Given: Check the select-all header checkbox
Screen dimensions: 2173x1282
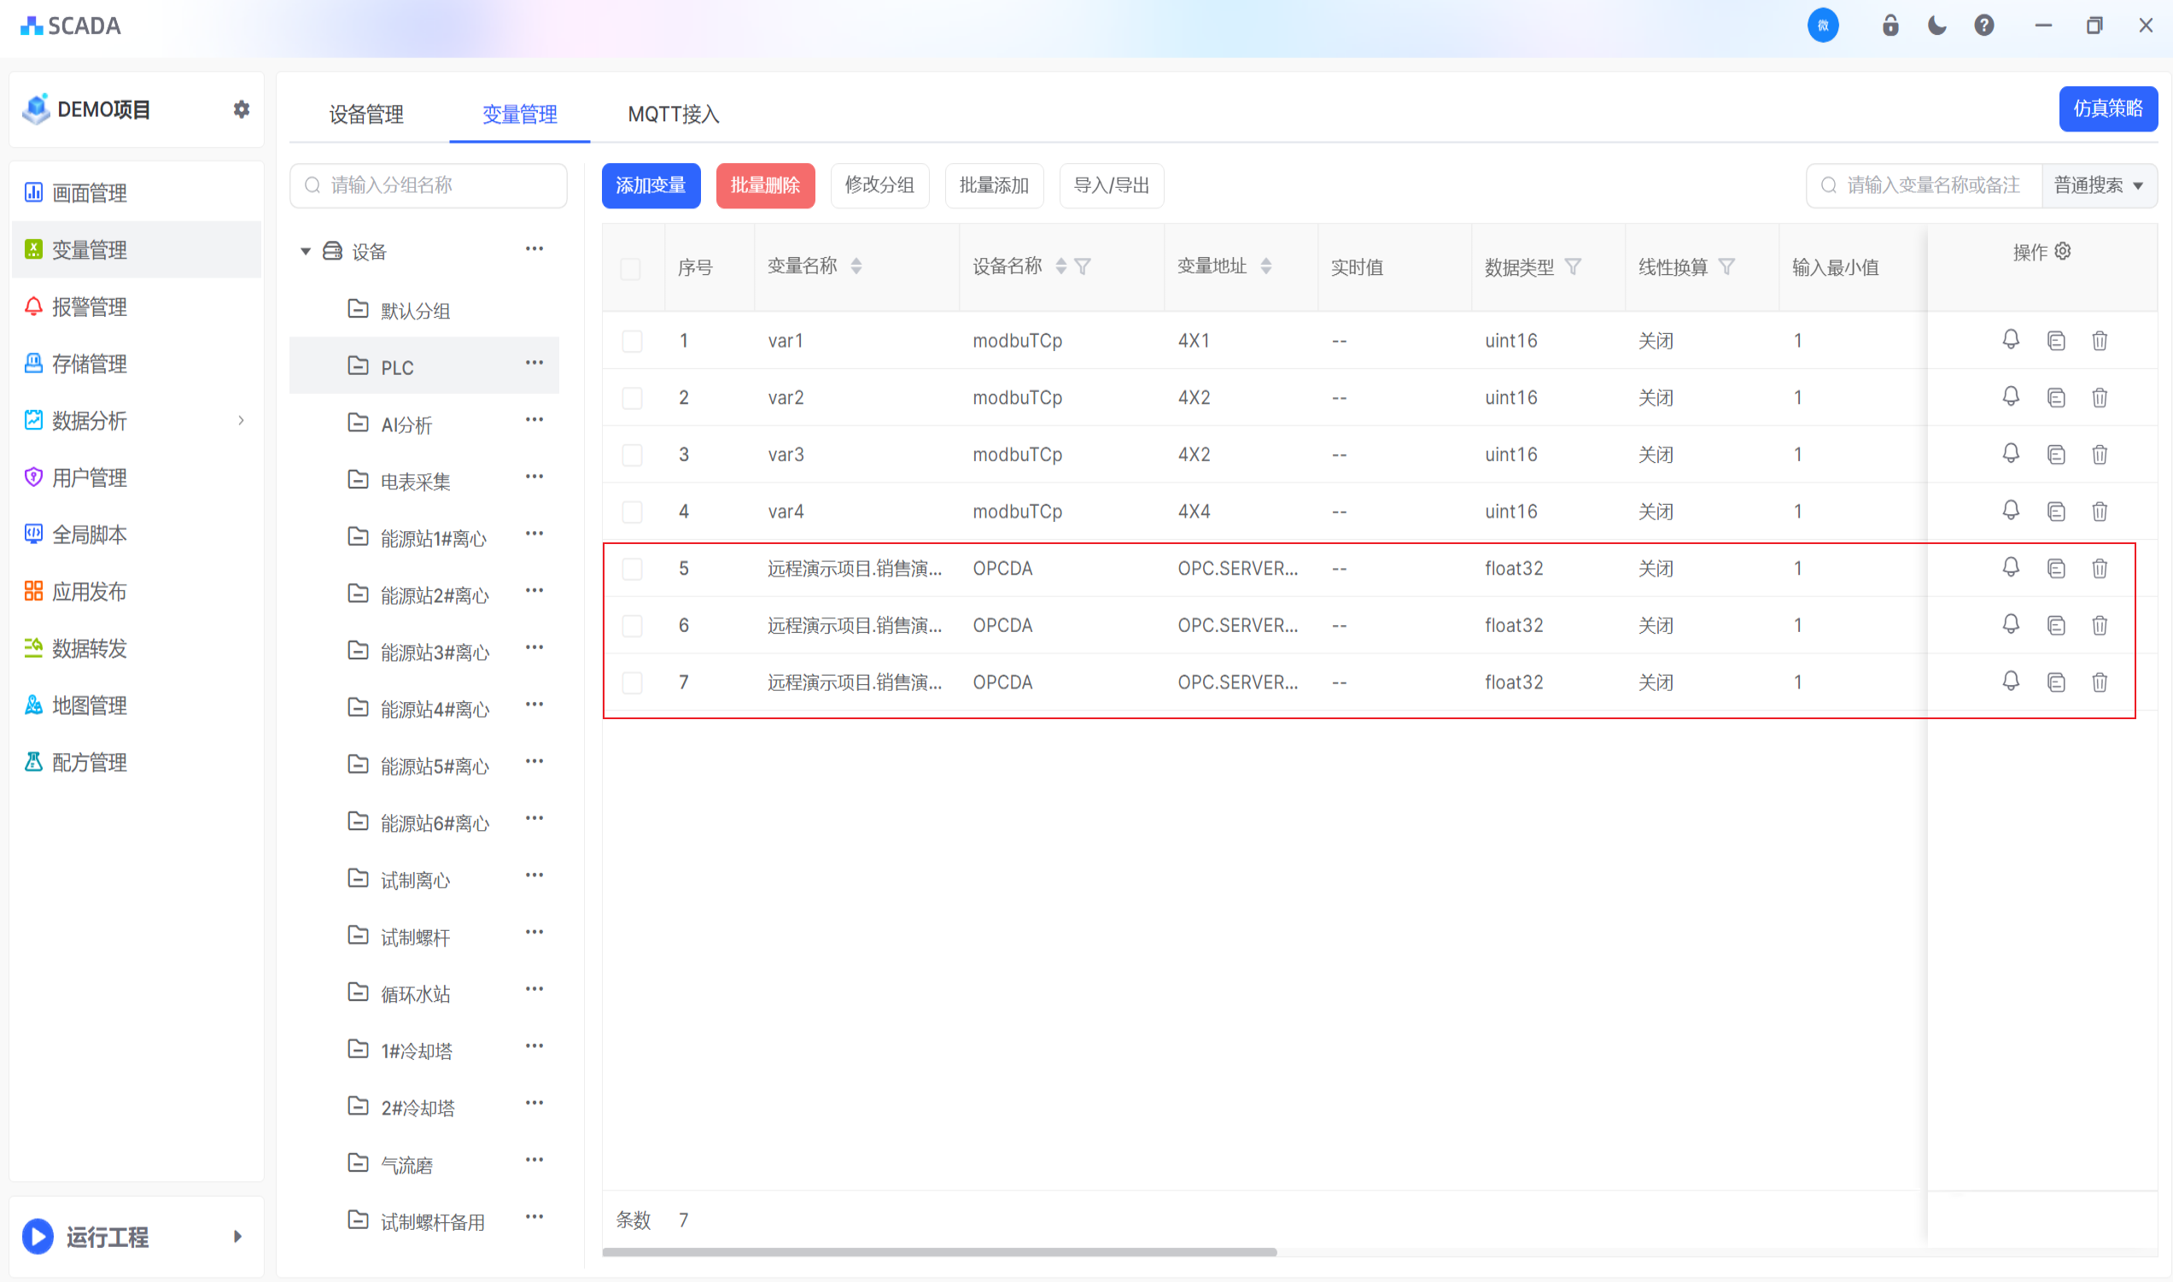Looking at the screenshot, I should pos(631,269).
